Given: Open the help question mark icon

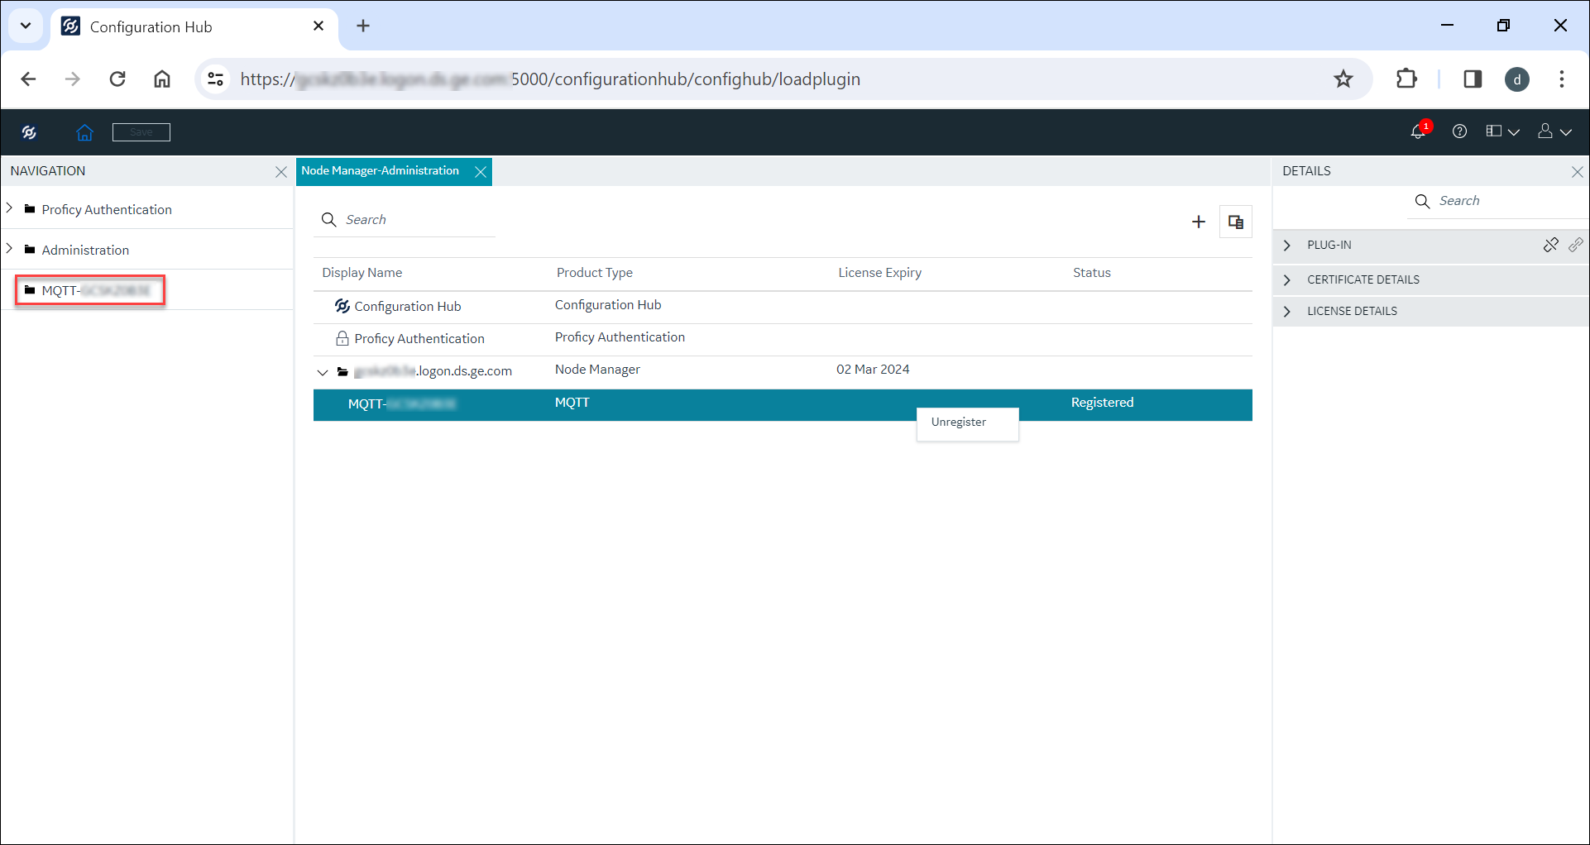Looking at the screenshot, I should [x=1459, y=131].
